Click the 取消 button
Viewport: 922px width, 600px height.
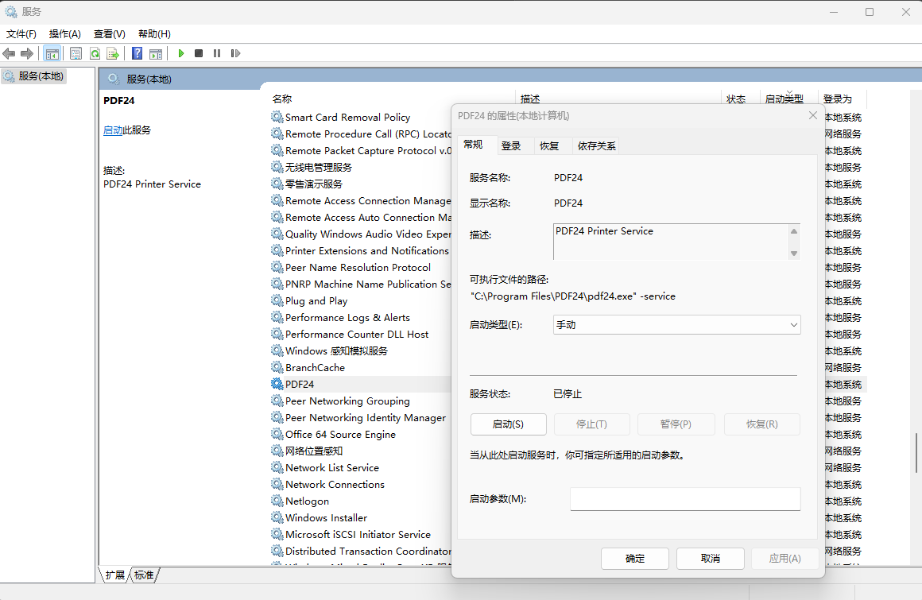711,558
